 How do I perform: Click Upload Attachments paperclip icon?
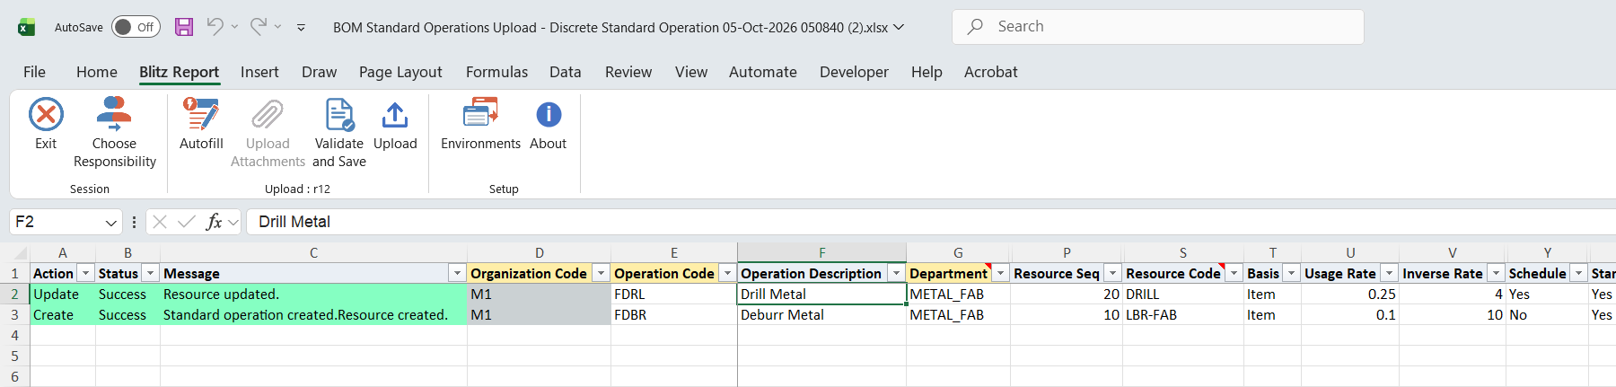click(268, 115)
